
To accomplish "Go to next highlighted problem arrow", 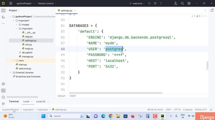I will pyautogui.click(x=206, y=16).
